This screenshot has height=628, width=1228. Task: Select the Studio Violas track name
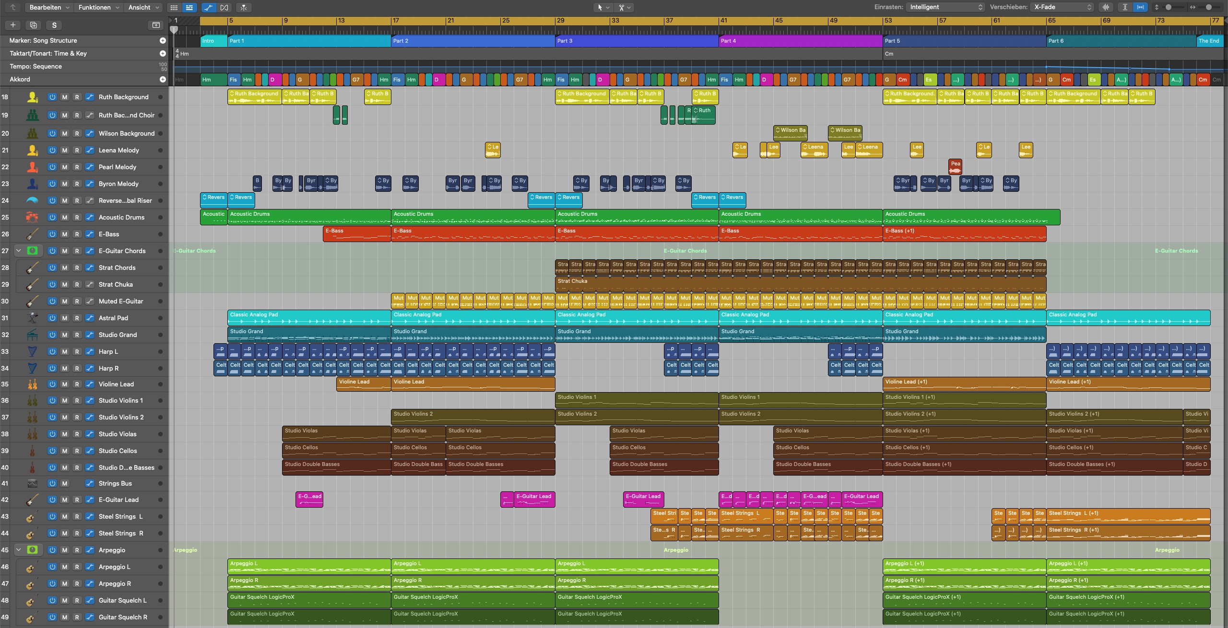pos(118,434)
